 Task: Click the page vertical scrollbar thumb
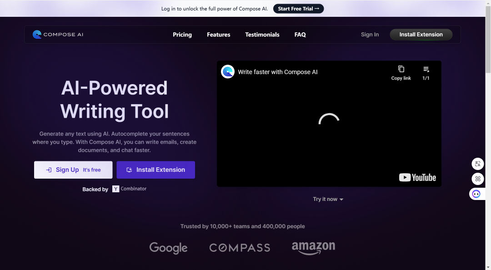click(488, 39)
